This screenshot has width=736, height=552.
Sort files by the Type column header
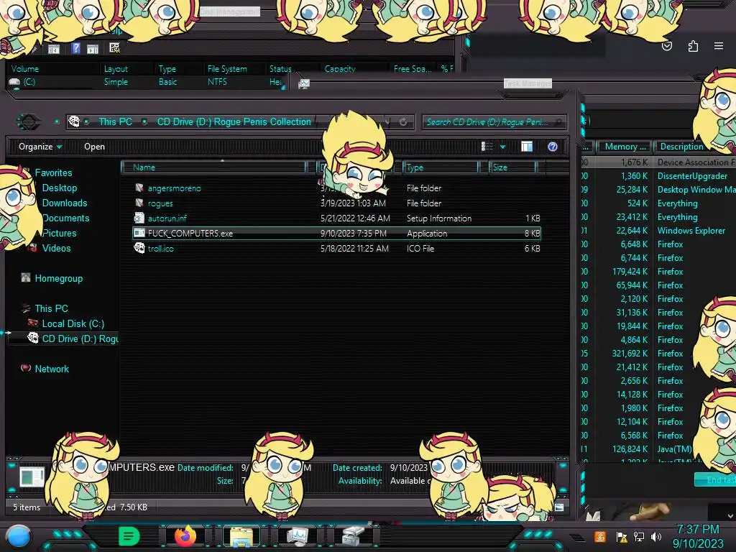(x=441, y=167)
